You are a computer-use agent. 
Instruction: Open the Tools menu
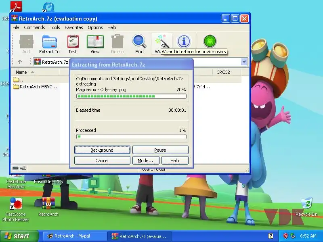(x=55, y=27)
